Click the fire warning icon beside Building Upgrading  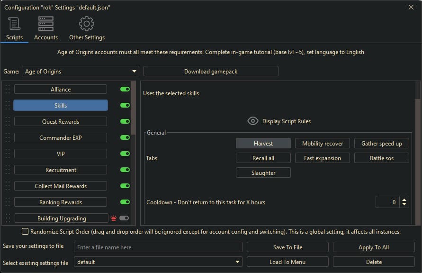[x=115, y=218]
